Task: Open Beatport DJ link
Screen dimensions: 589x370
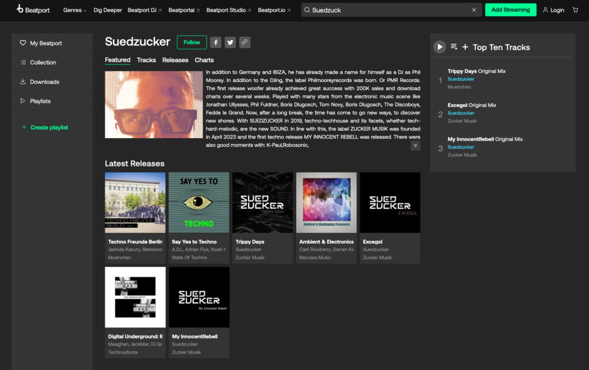Action: pos(144,10)
